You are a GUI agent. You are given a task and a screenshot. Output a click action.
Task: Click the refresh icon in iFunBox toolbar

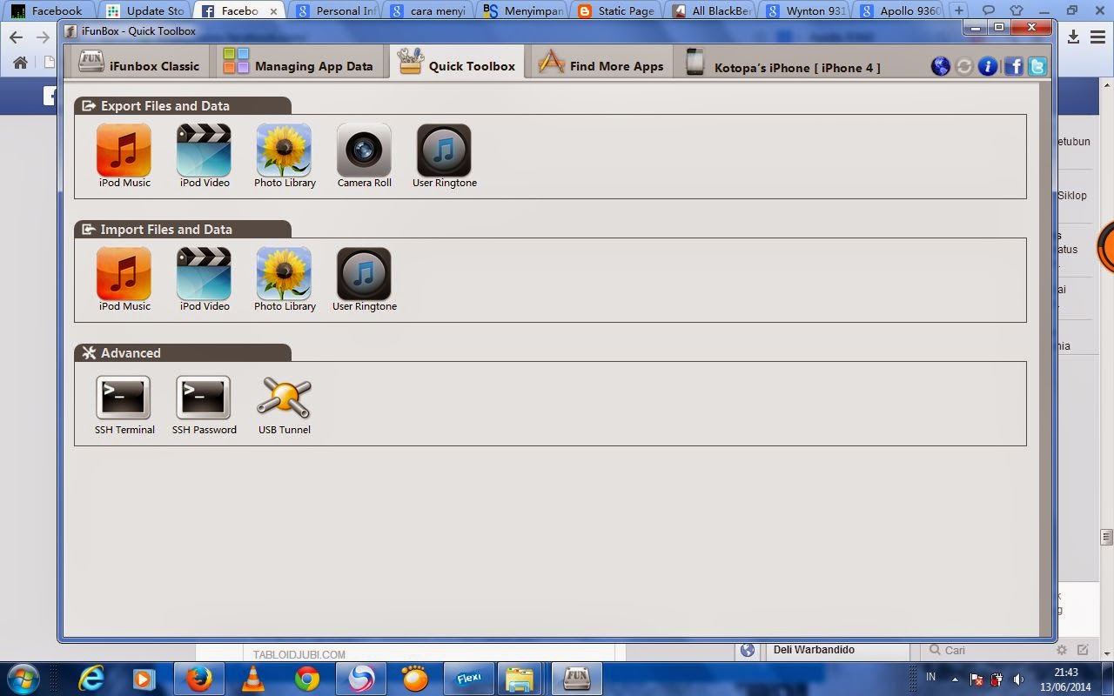[x=963, y=66]
